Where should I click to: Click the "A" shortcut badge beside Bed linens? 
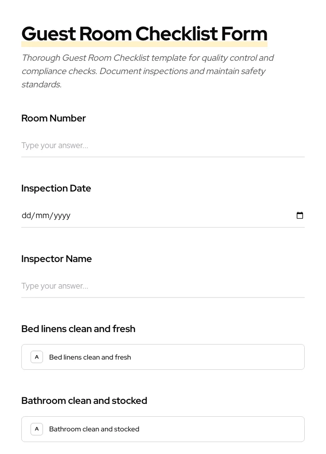point(37,357)
